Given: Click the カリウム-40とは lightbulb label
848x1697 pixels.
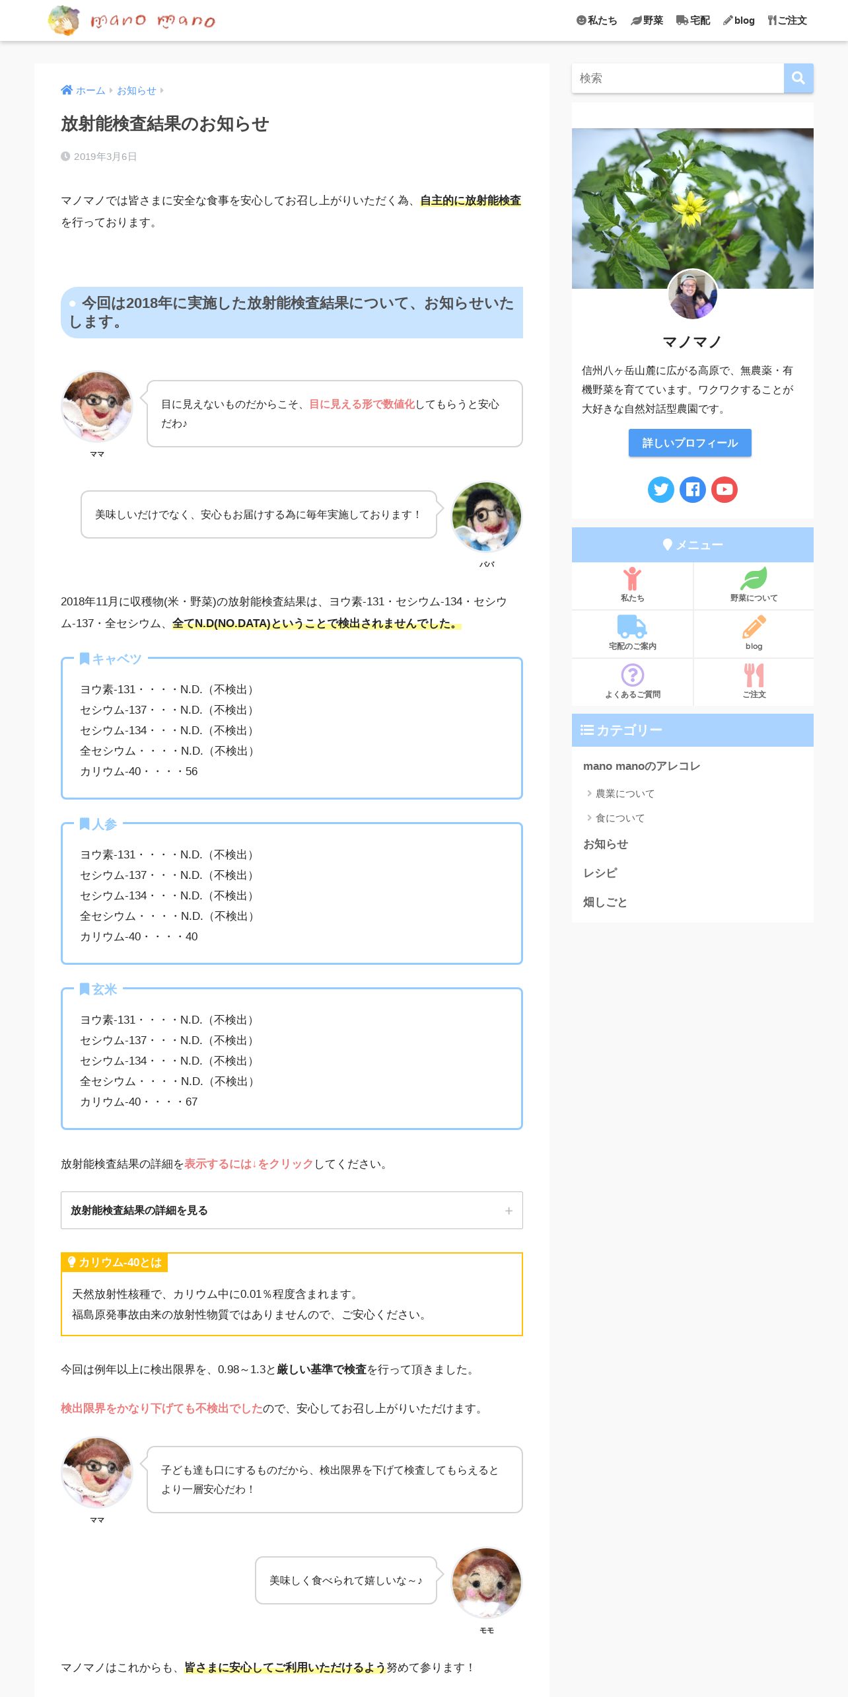Looking at the screenshot, I should (114, 1262).
